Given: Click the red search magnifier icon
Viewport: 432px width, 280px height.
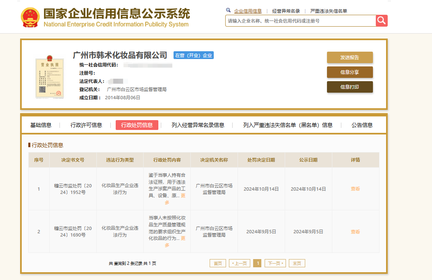Looking at the screenshot, I should tap(381, 20).
